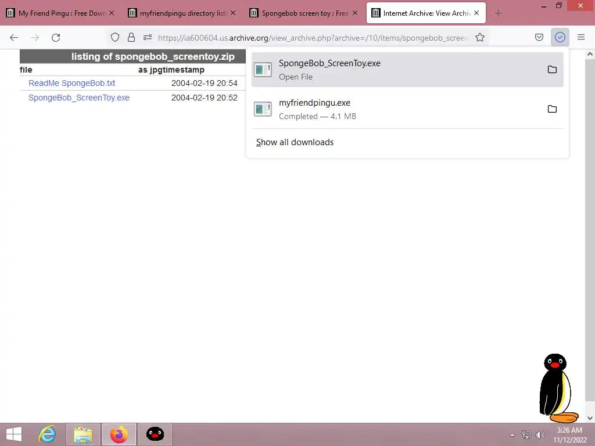View site security padlock info
The image size is (595, 446).
(131, 37)
